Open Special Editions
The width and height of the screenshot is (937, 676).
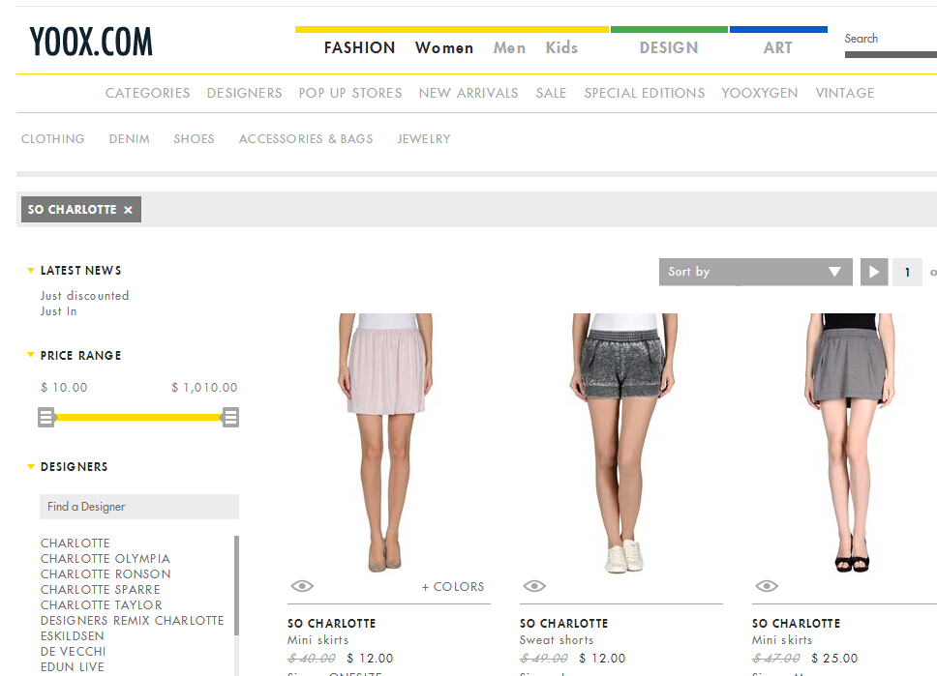pos(645,93)
